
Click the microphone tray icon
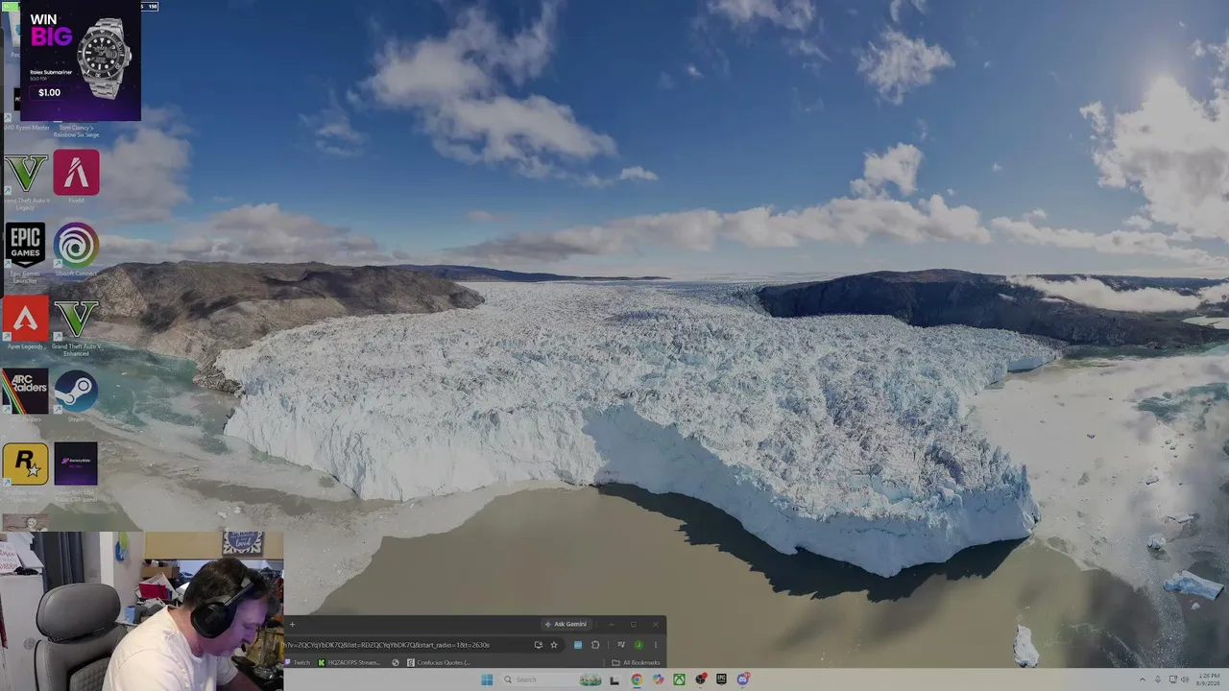[x=1158, y=679]
